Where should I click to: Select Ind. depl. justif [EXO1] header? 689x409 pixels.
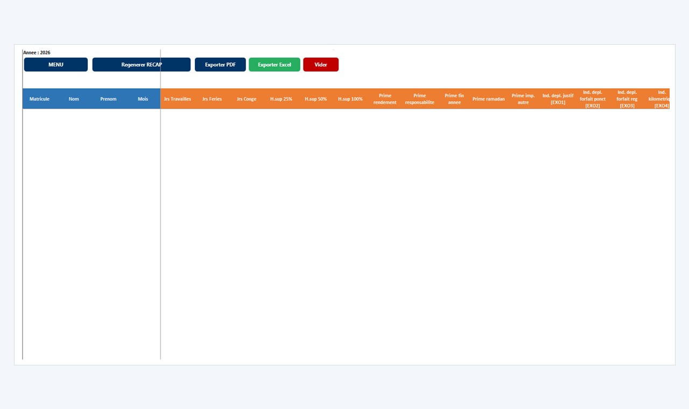pos(558,99)
